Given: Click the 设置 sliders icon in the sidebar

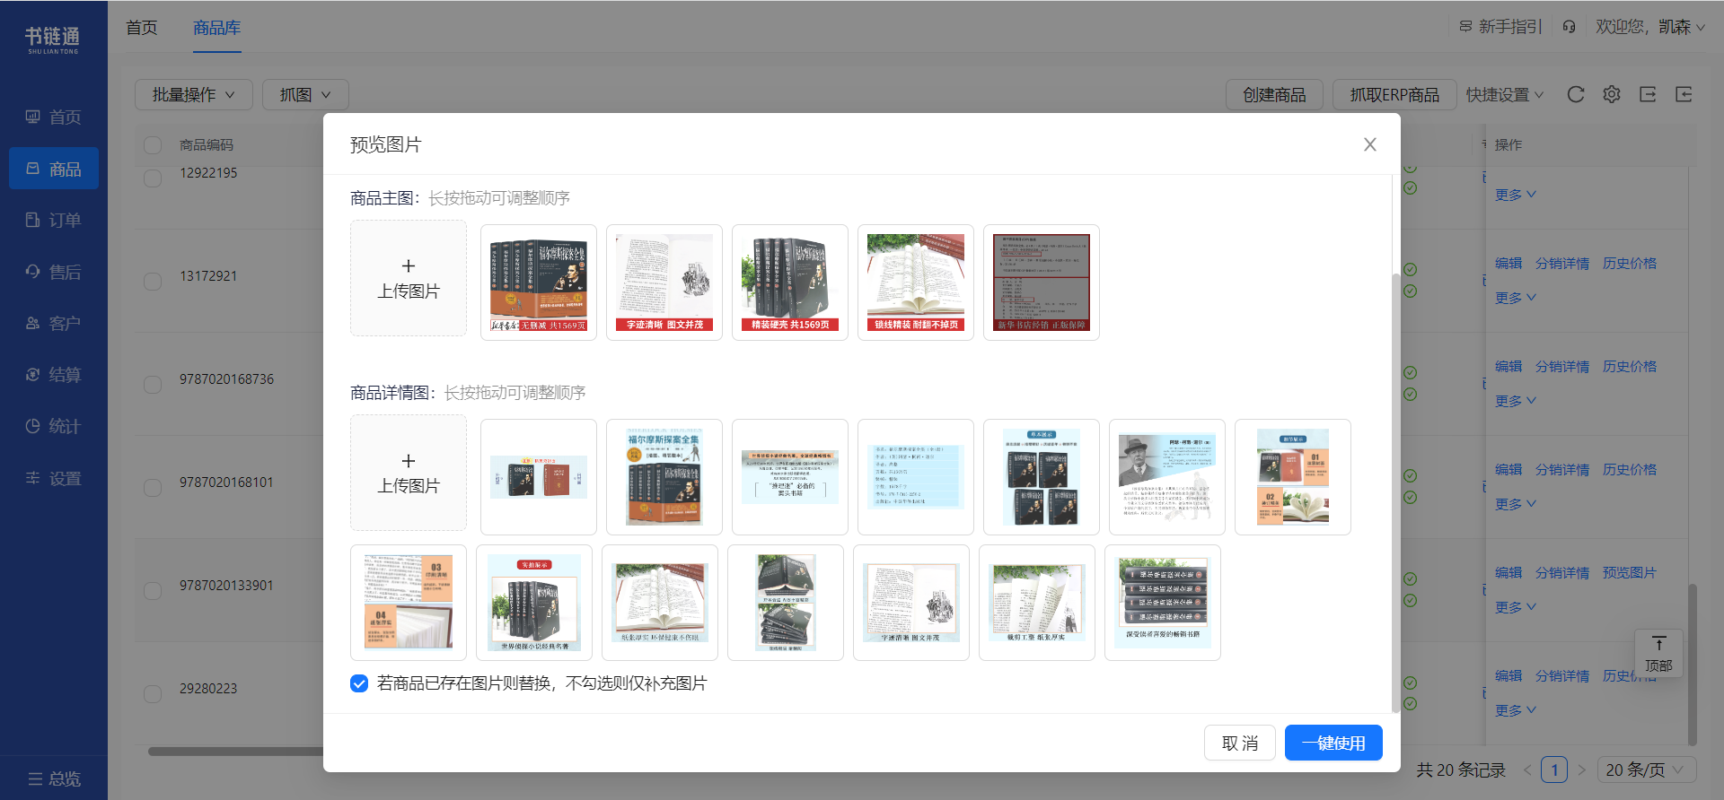Looking at the screenshot, I should click(33, 478).
